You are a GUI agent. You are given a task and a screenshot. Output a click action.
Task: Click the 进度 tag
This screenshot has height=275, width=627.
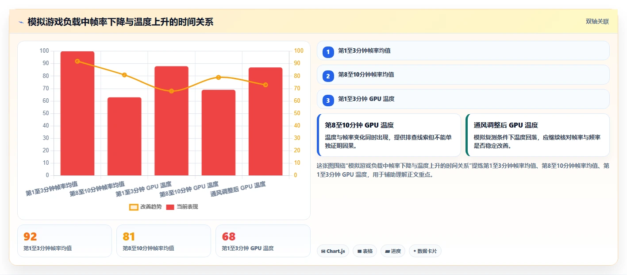pyautogui.click(x=393, y=251)
